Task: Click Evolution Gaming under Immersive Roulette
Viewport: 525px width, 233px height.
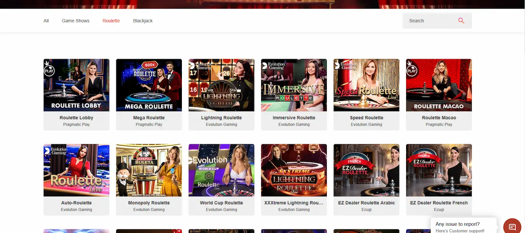Action: [x=294, y=124]
